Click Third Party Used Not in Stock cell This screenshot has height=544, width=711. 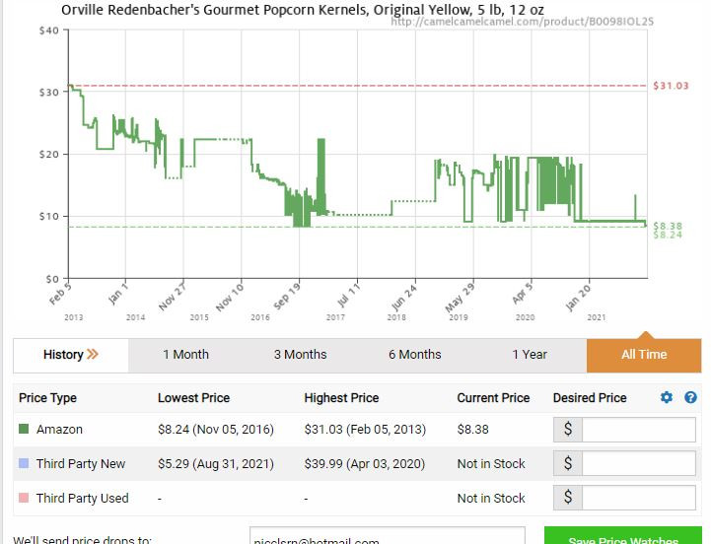click(x=491, y=499)
